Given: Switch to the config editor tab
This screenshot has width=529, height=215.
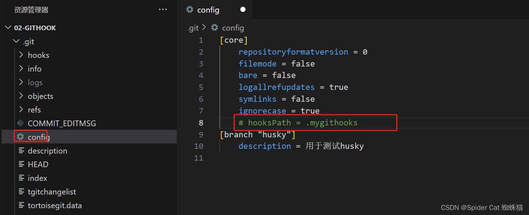Looking at the screenshot, I should tap(208, 10).
